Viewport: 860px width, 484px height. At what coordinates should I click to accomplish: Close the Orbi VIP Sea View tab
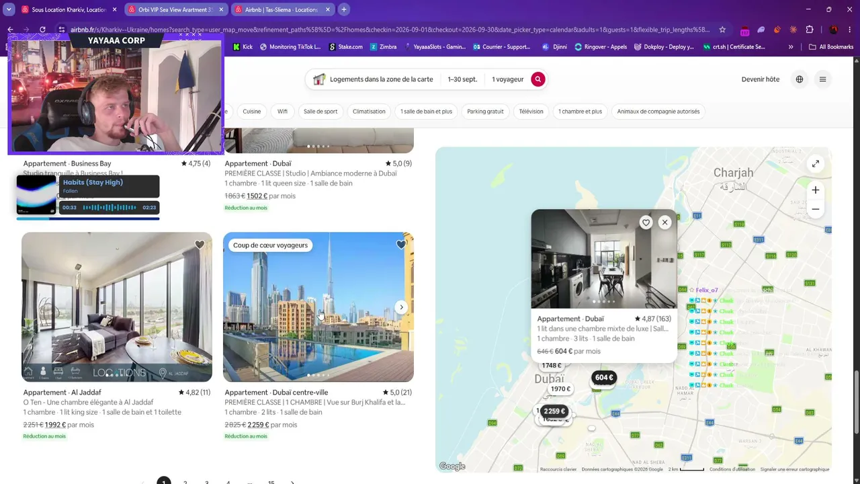coord(221,9)
